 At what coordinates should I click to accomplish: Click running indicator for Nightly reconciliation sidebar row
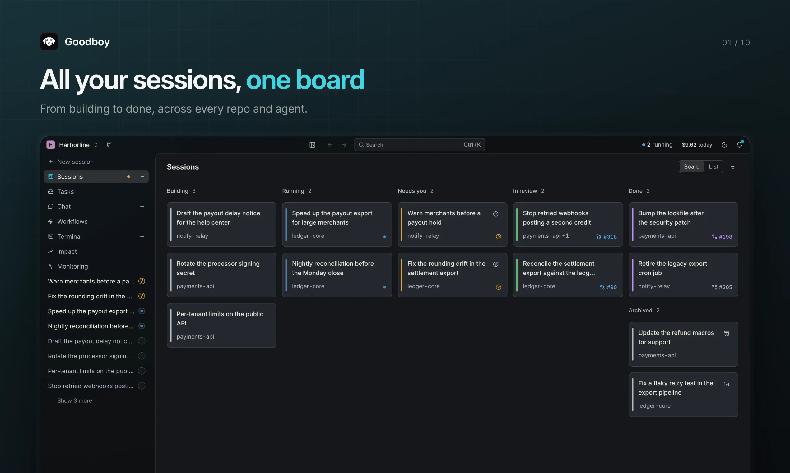click(x=142, y=326)
